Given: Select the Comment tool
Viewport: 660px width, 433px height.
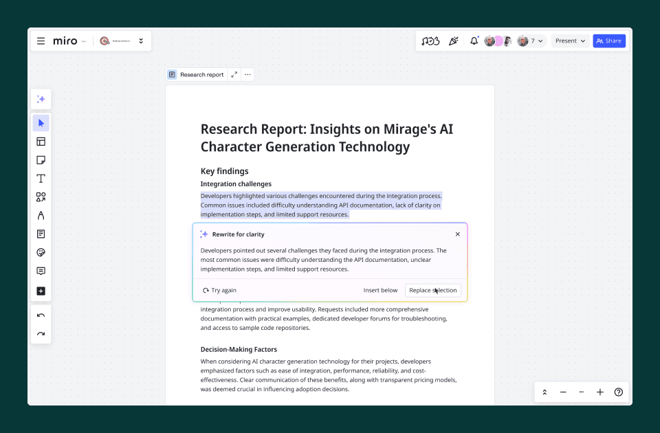Looking at the screenshot, I should pyautogui.click(x=41, y=271).
